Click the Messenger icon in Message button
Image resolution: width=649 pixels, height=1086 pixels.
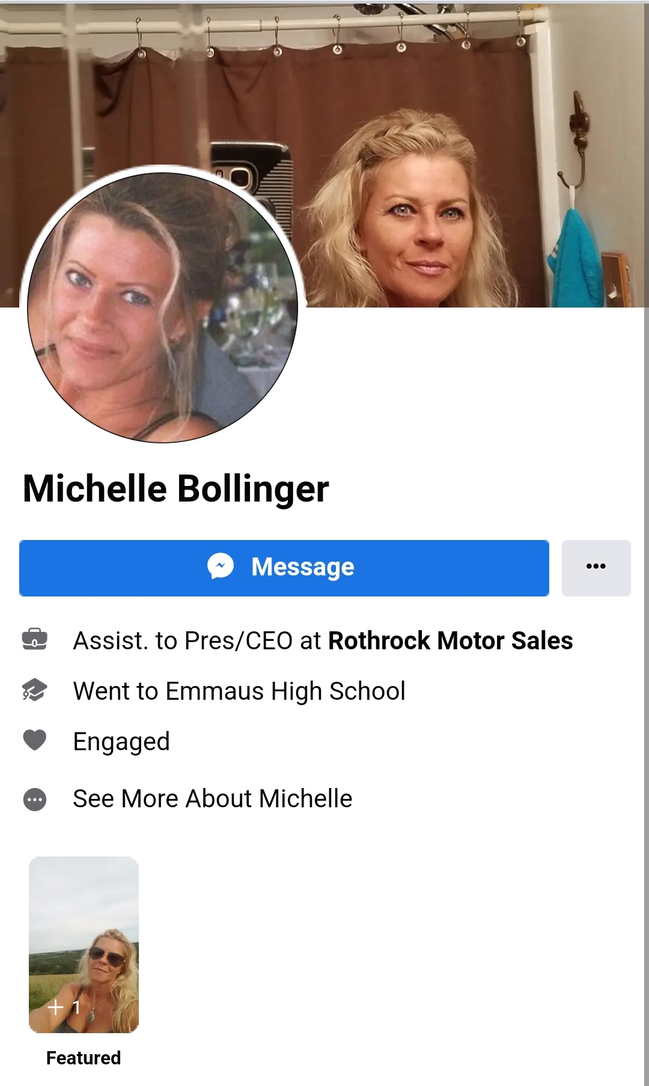(221, 566)
